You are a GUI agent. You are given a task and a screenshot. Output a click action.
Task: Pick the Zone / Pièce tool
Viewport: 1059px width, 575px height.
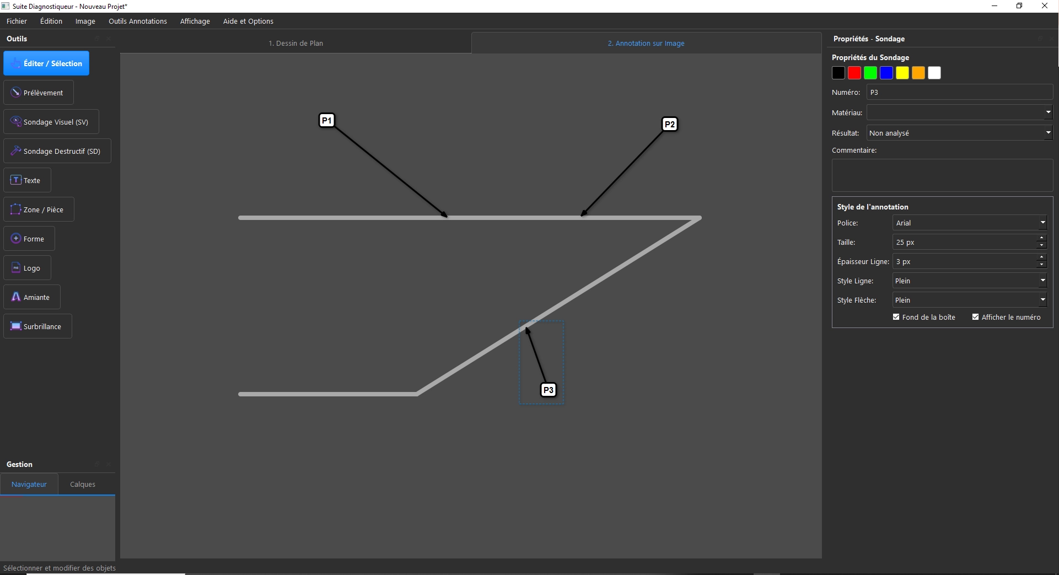[x=39, y=209]
